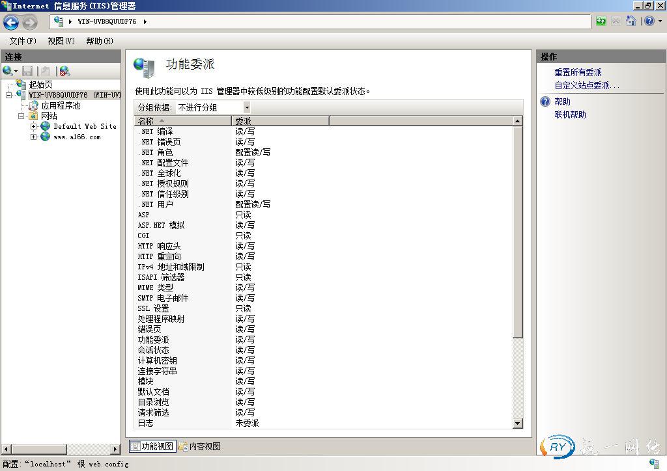The image size is (667, 471).
Task: Click the delete connection icon in 连接 toolbar
Action: point(64,71)
